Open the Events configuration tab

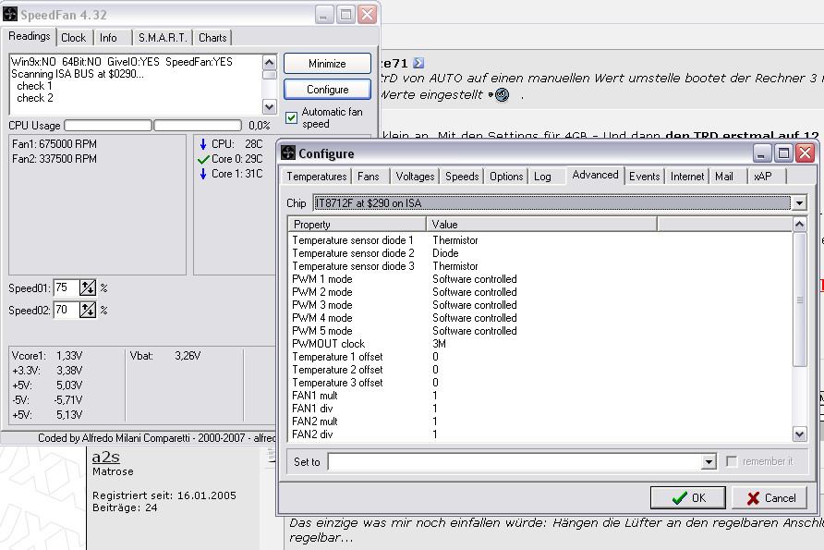tap(644, 177)
